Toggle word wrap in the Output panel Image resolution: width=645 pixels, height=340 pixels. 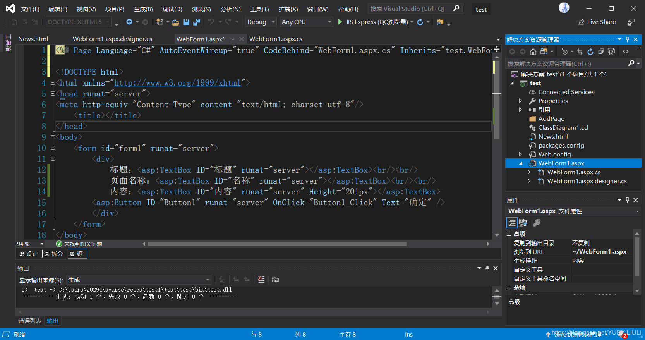pyautogui.click(x=275, y=280)
